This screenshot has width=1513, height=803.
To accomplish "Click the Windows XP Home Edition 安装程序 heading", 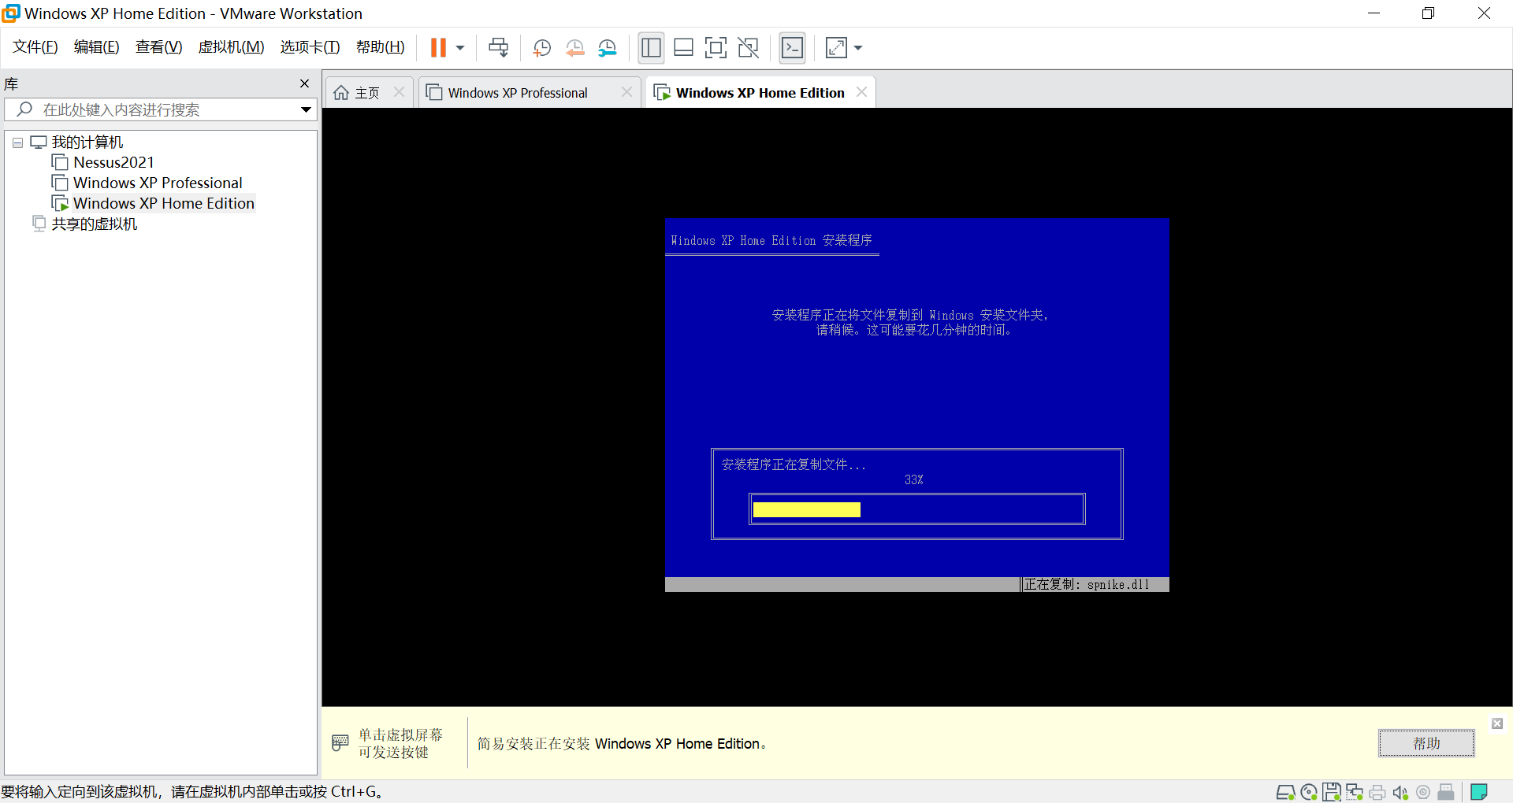I will click(x=771, y=240).
